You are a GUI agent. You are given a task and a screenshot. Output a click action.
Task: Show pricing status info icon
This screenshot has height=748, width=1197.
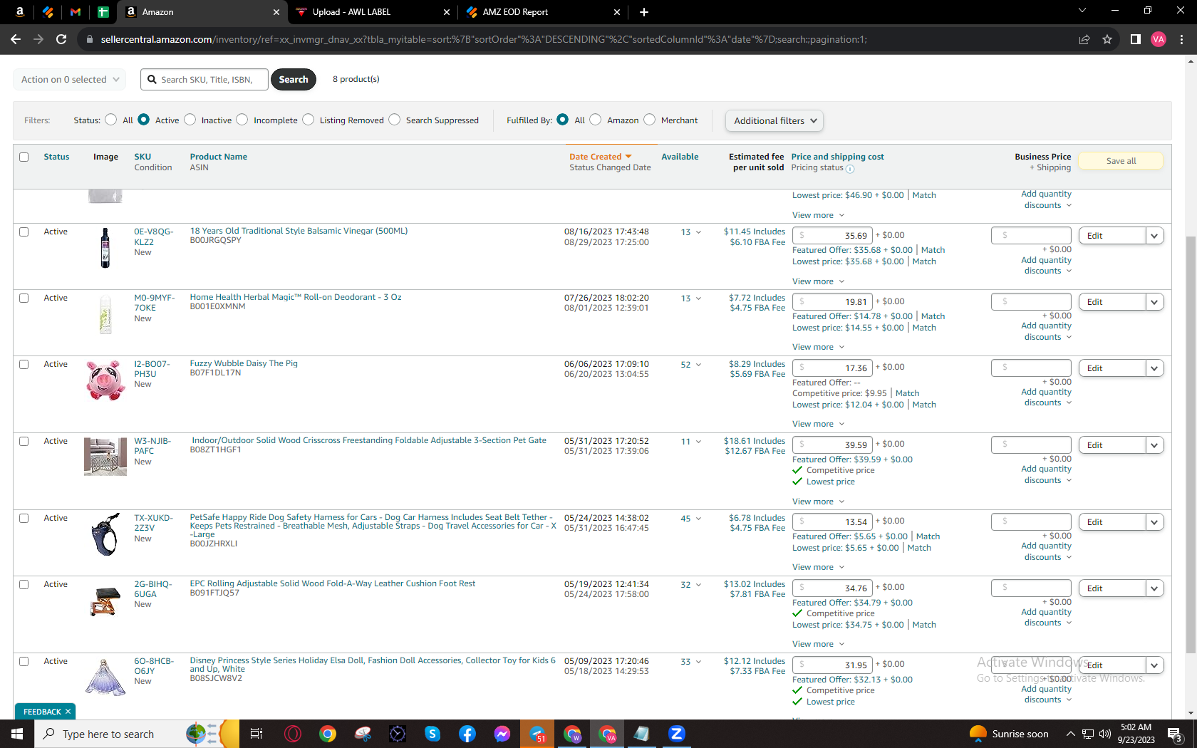click(x=850, y=169)
